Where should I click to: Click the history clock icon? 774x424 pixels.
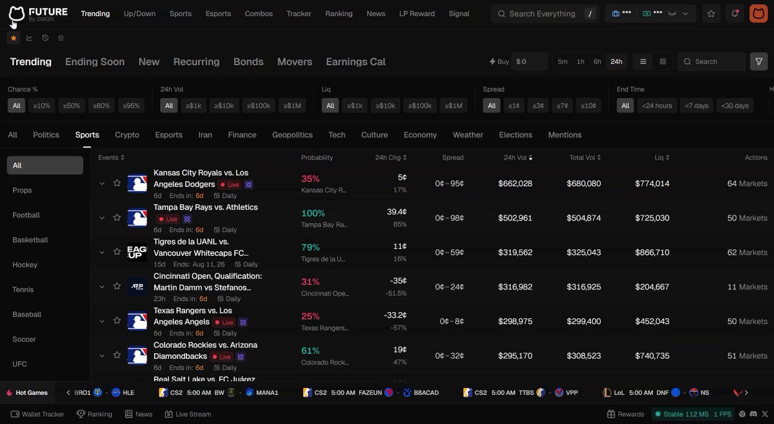45,38
